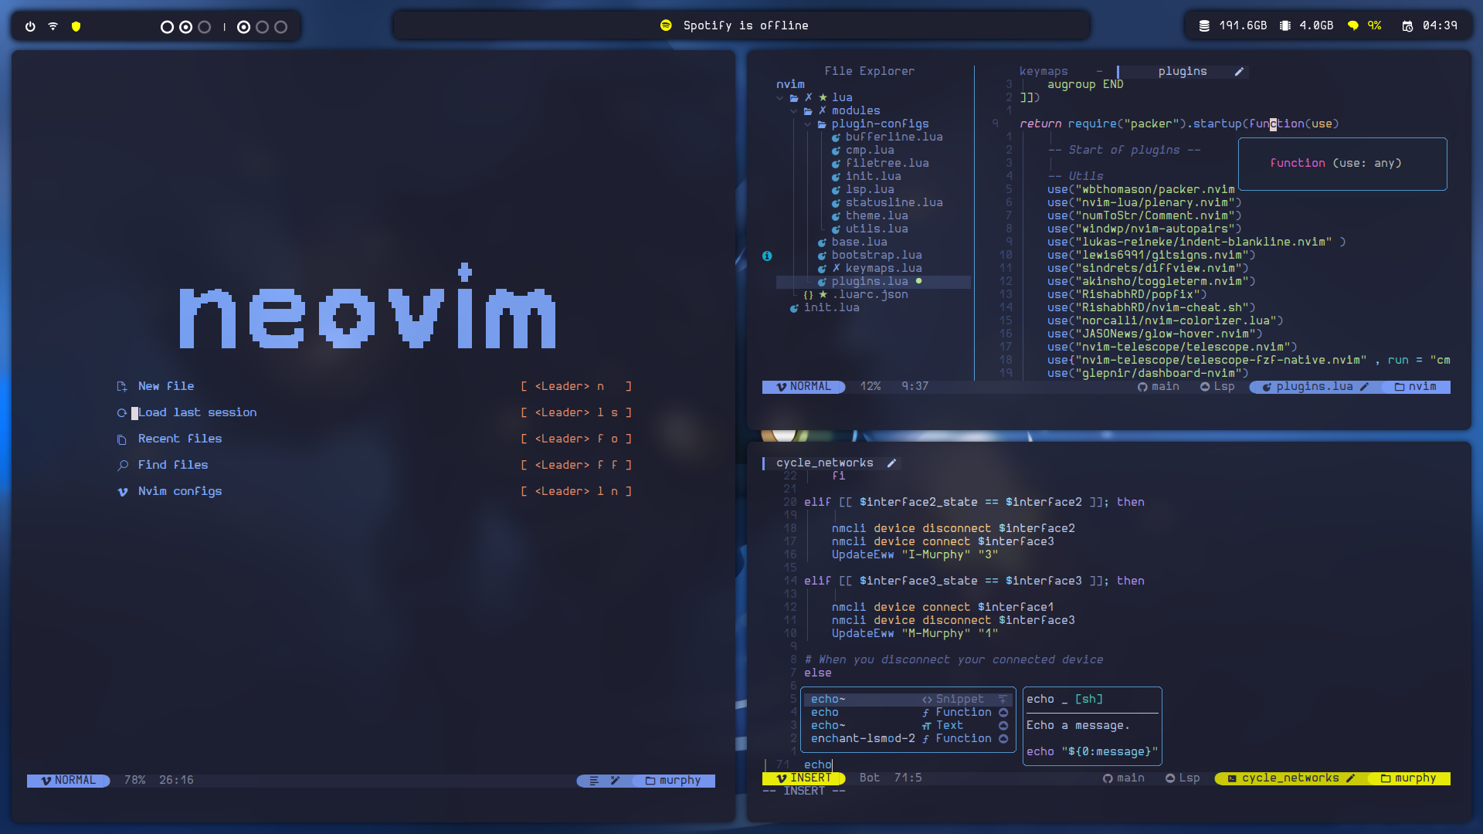
Task: Open Nvim configs from dashboard
Action: (x=180, y=491)
